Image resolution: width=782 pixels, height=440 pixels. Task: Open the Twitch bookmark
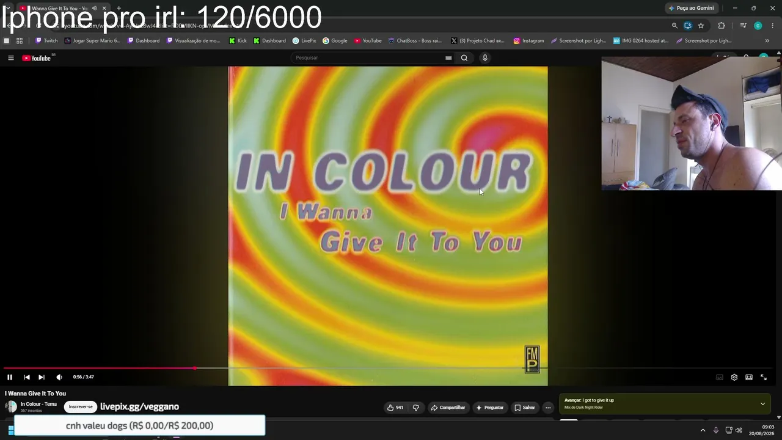pyautogui.click(x=46, y=41)
